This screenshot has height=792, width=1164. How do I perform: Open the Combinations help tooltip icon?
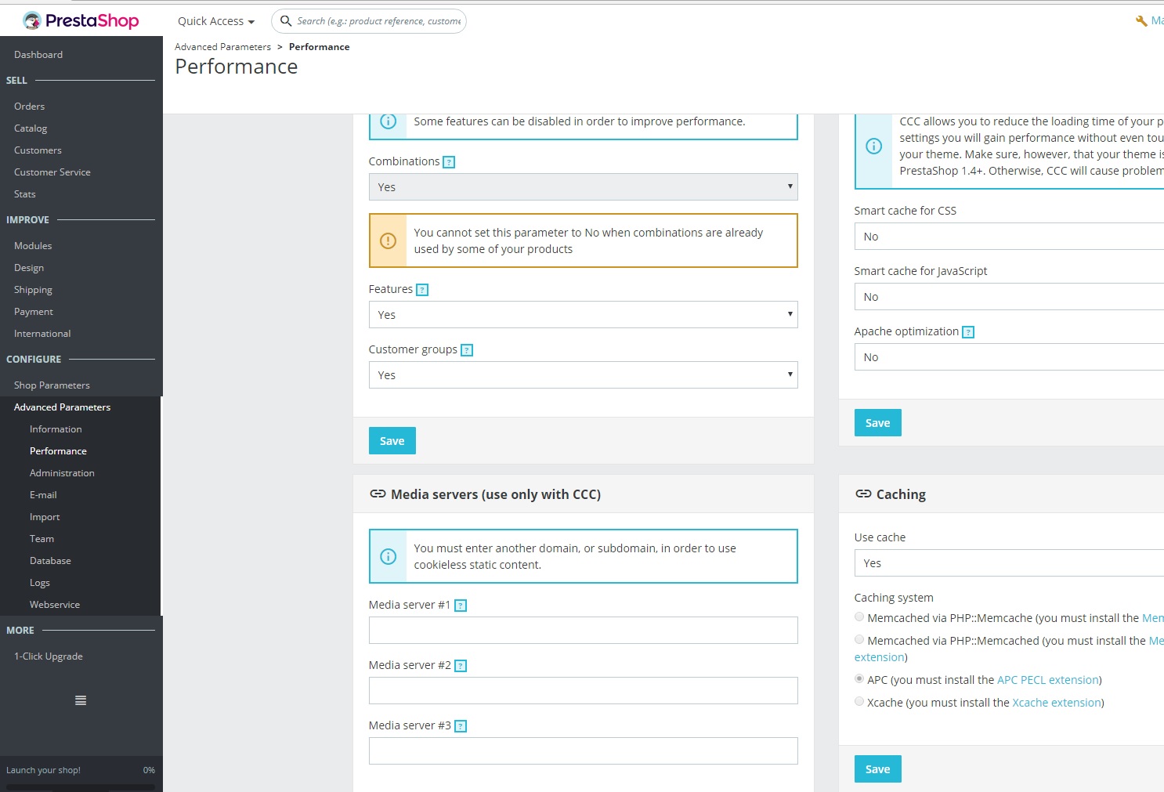point(449,162)
